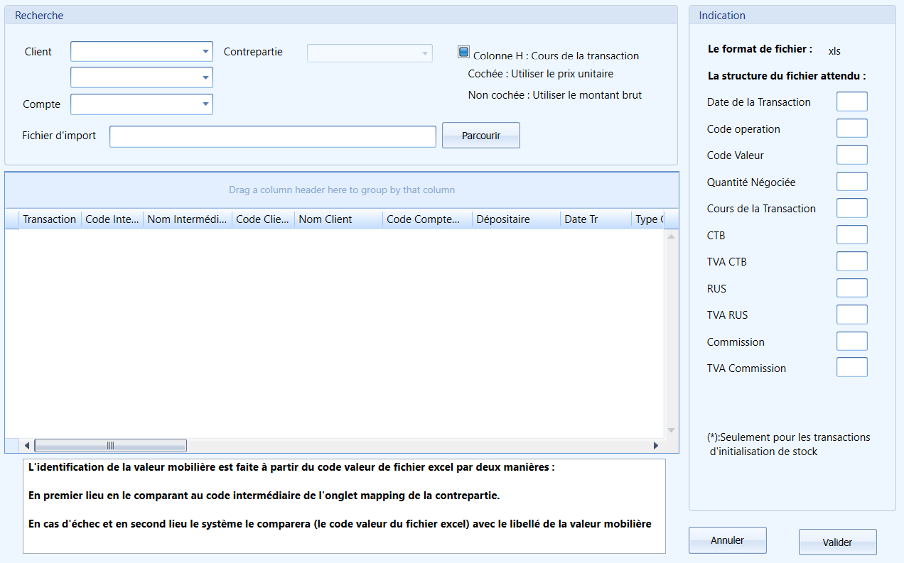Click the box next to CTB

(852, 235)
